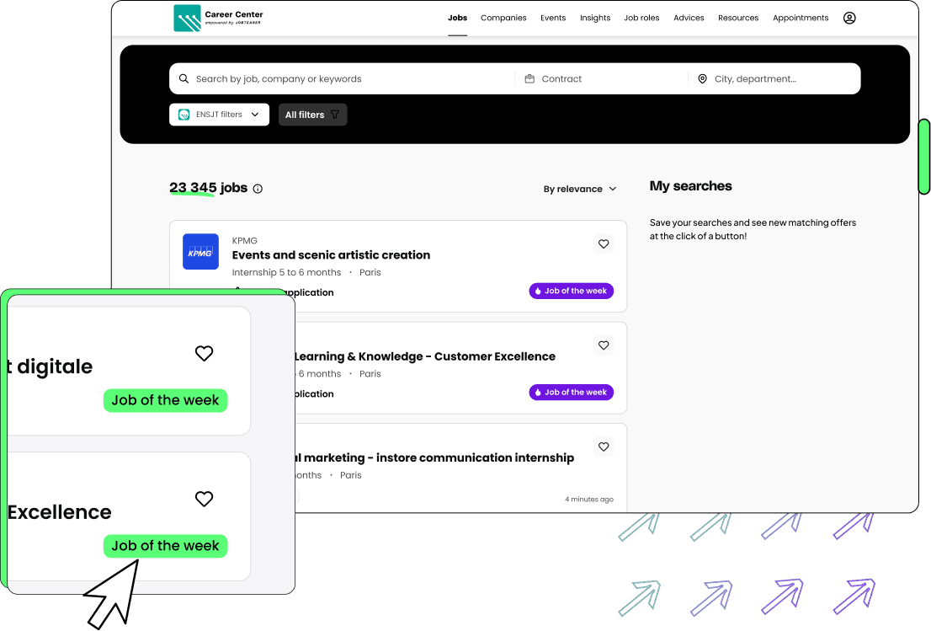Save the Learning & Knowledge job with heart
This screenshot has height=631, width=931.
coord(604,345)
